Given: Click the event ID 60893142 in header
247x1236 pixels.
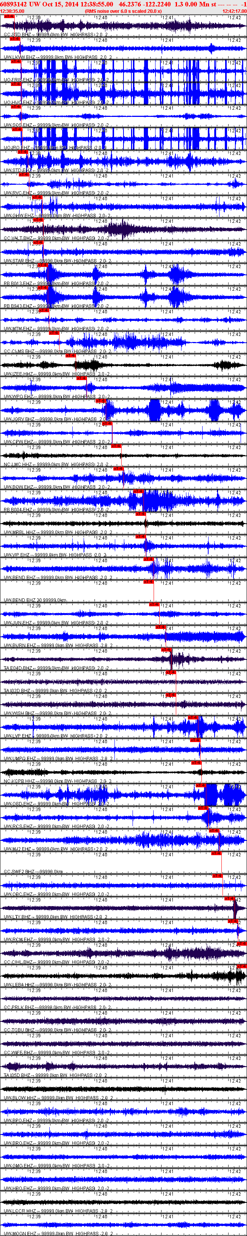Looking at the screenshot, I should 14,4.
